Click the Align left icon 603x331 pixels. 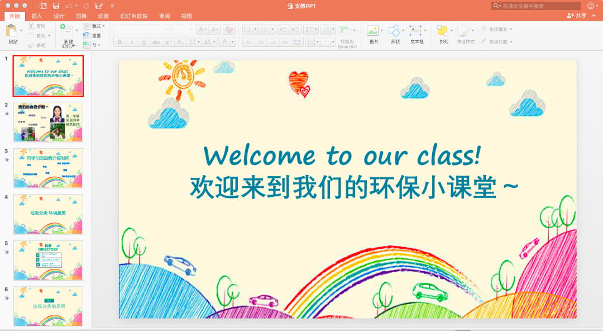[x=248, y=42]
